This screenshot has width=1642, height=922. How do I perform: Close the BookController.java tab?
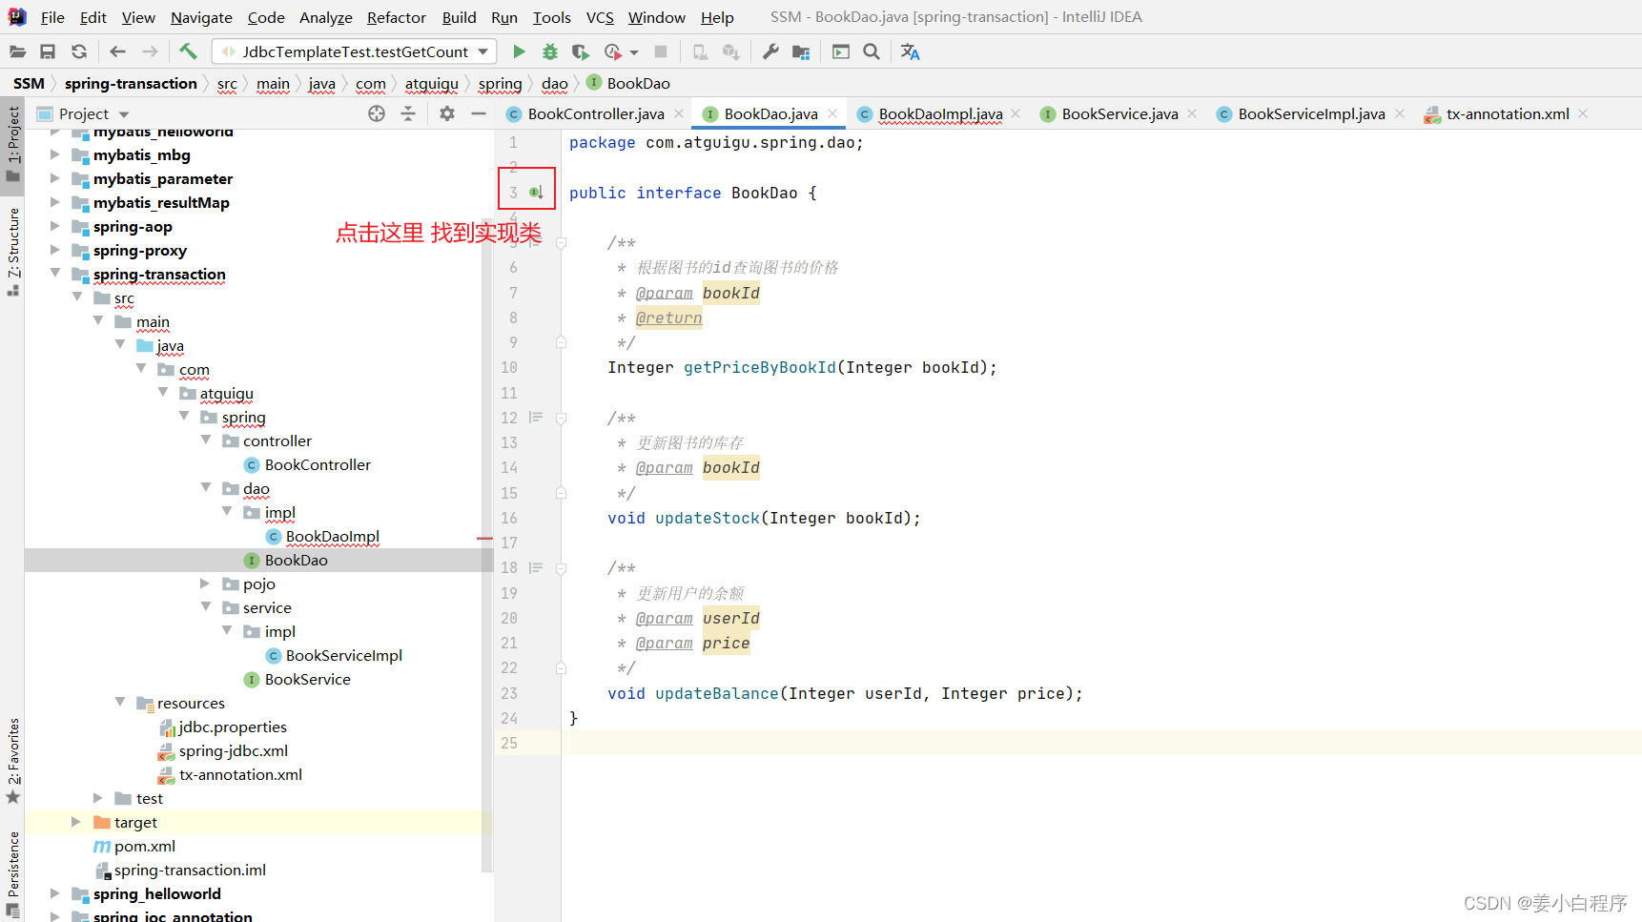pos(679,113)
